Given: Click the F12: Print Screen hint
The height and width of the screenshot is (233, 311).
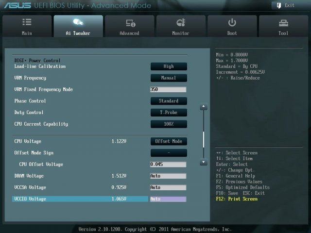Looking at the screenshot, I should click(237, 199).
